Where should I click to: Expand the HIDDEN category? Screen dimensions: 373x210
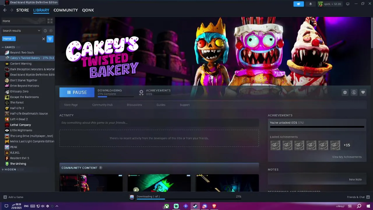tap(3, 169)
